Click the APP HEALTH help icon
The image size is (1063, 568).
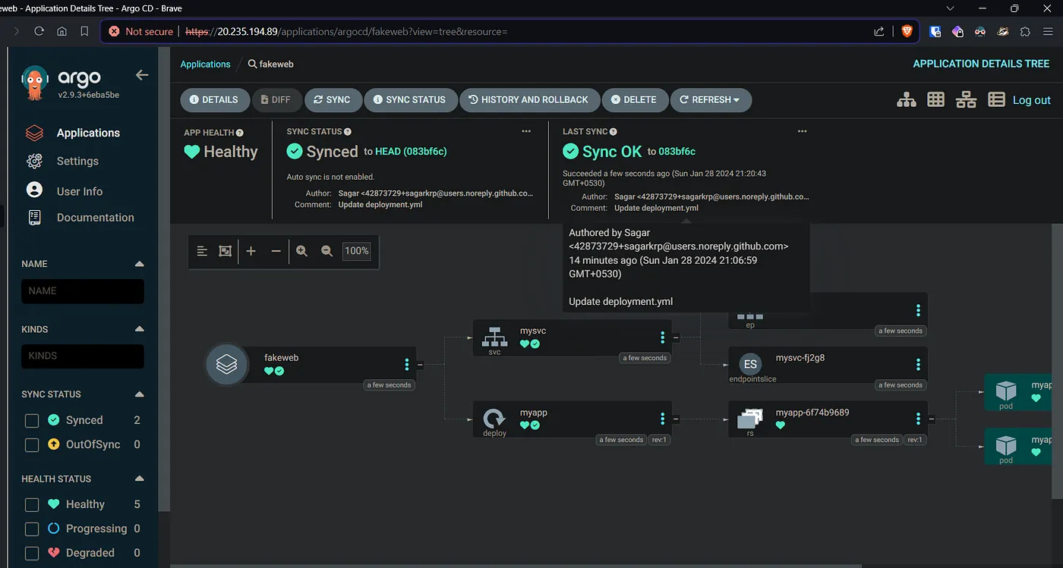pyautogui.click(x=240, y=133)
